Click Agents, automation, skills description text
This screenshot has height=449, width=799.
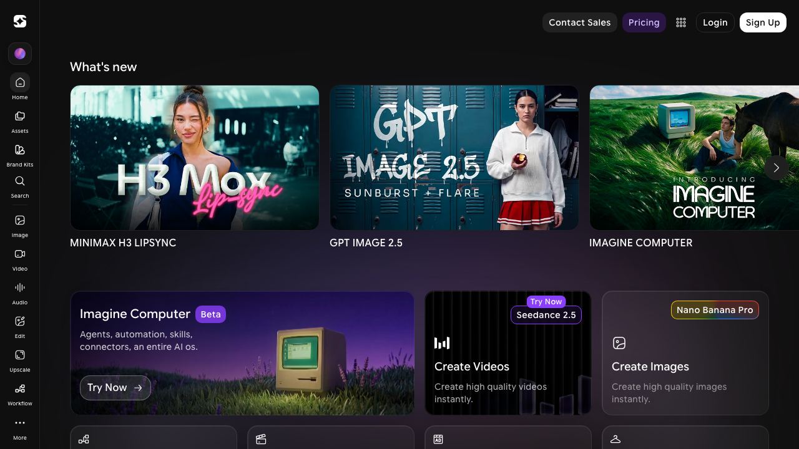139,340
